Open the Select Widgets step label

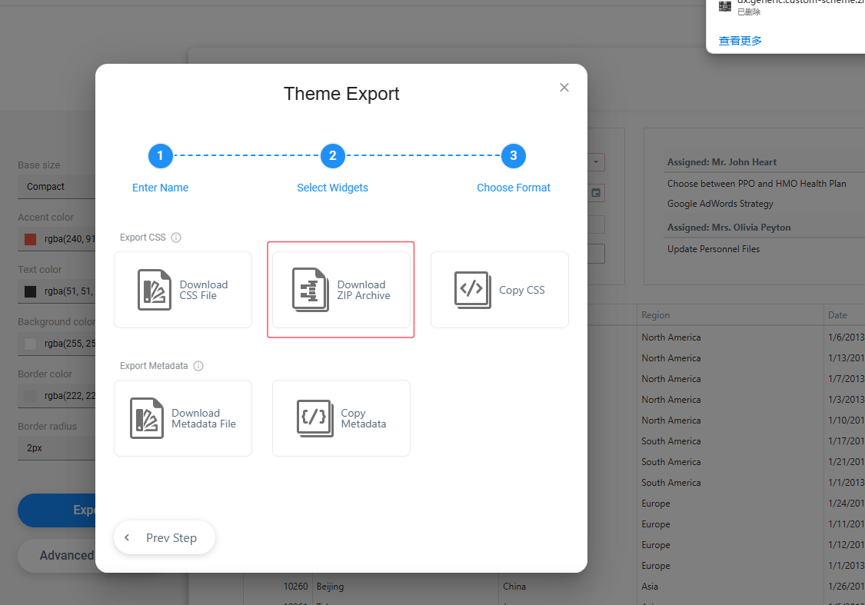333,188
